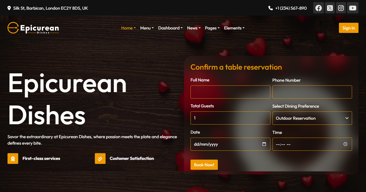Viewport: 366px width, 192px height.
Task: Visit the YouTube icon link
Action: [x=353, y=8]
